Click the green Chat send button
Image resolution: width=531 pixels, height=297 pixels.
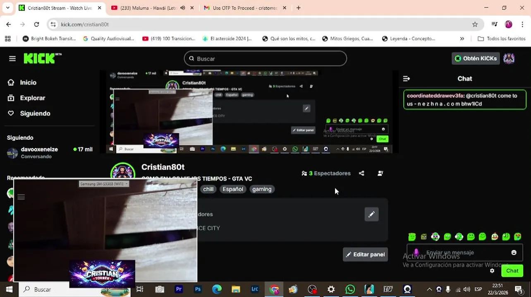pos(512,271)
